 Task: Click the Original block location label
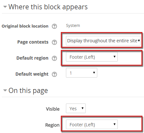point(25,26)
